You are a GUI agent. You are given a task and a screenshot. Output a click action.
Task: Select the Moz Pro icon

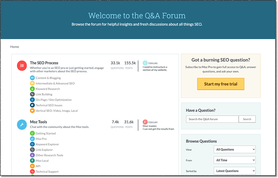tap(33, 138)
